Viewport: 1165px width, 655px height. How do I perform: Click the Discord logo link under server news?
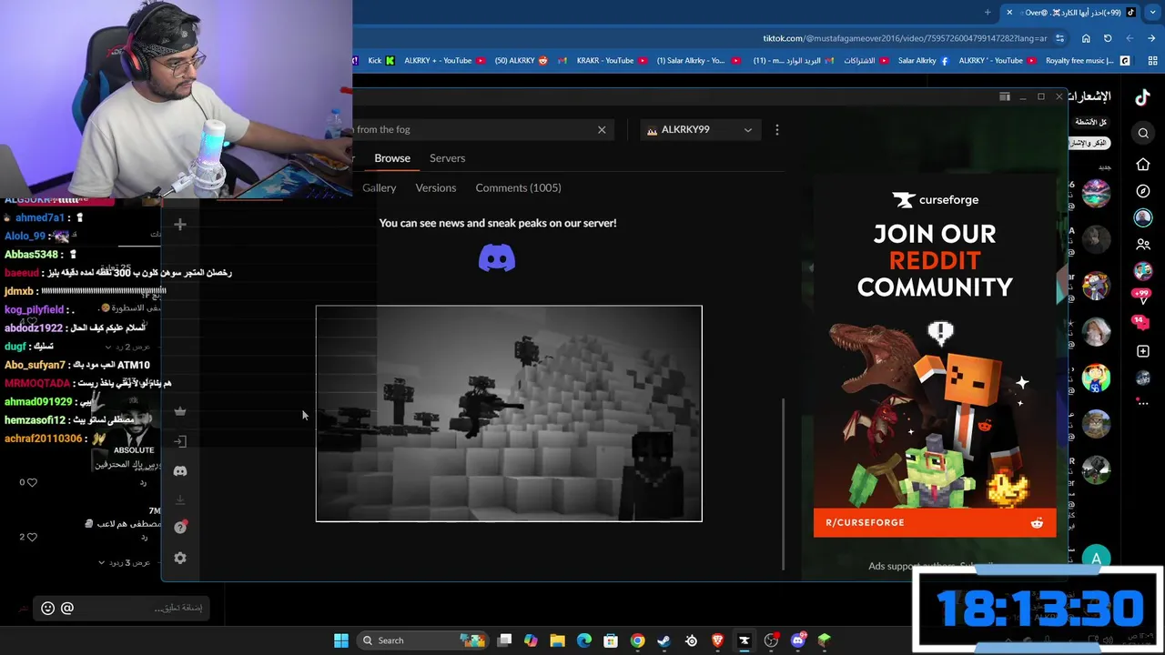click(497, 258)
